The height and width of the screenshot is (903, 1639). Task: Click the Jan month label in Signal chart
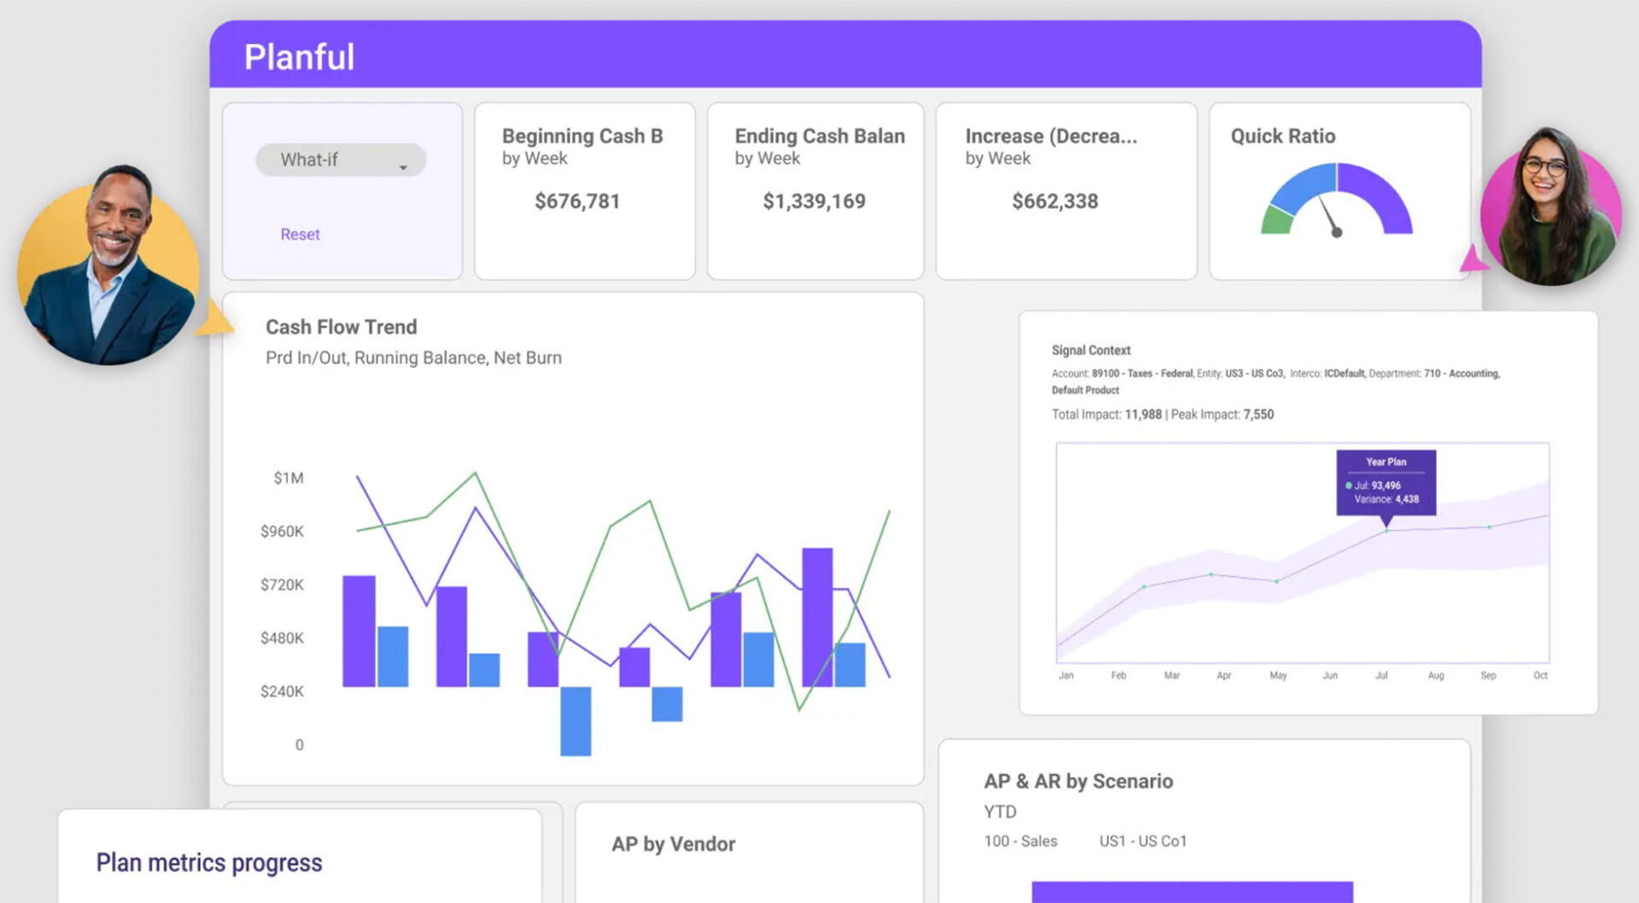[1066, 675]
